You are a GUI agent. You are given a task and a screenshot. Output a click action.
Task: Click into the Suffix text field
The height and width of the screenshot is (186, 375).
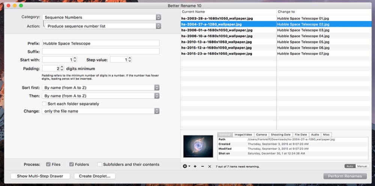click(100, 51)
